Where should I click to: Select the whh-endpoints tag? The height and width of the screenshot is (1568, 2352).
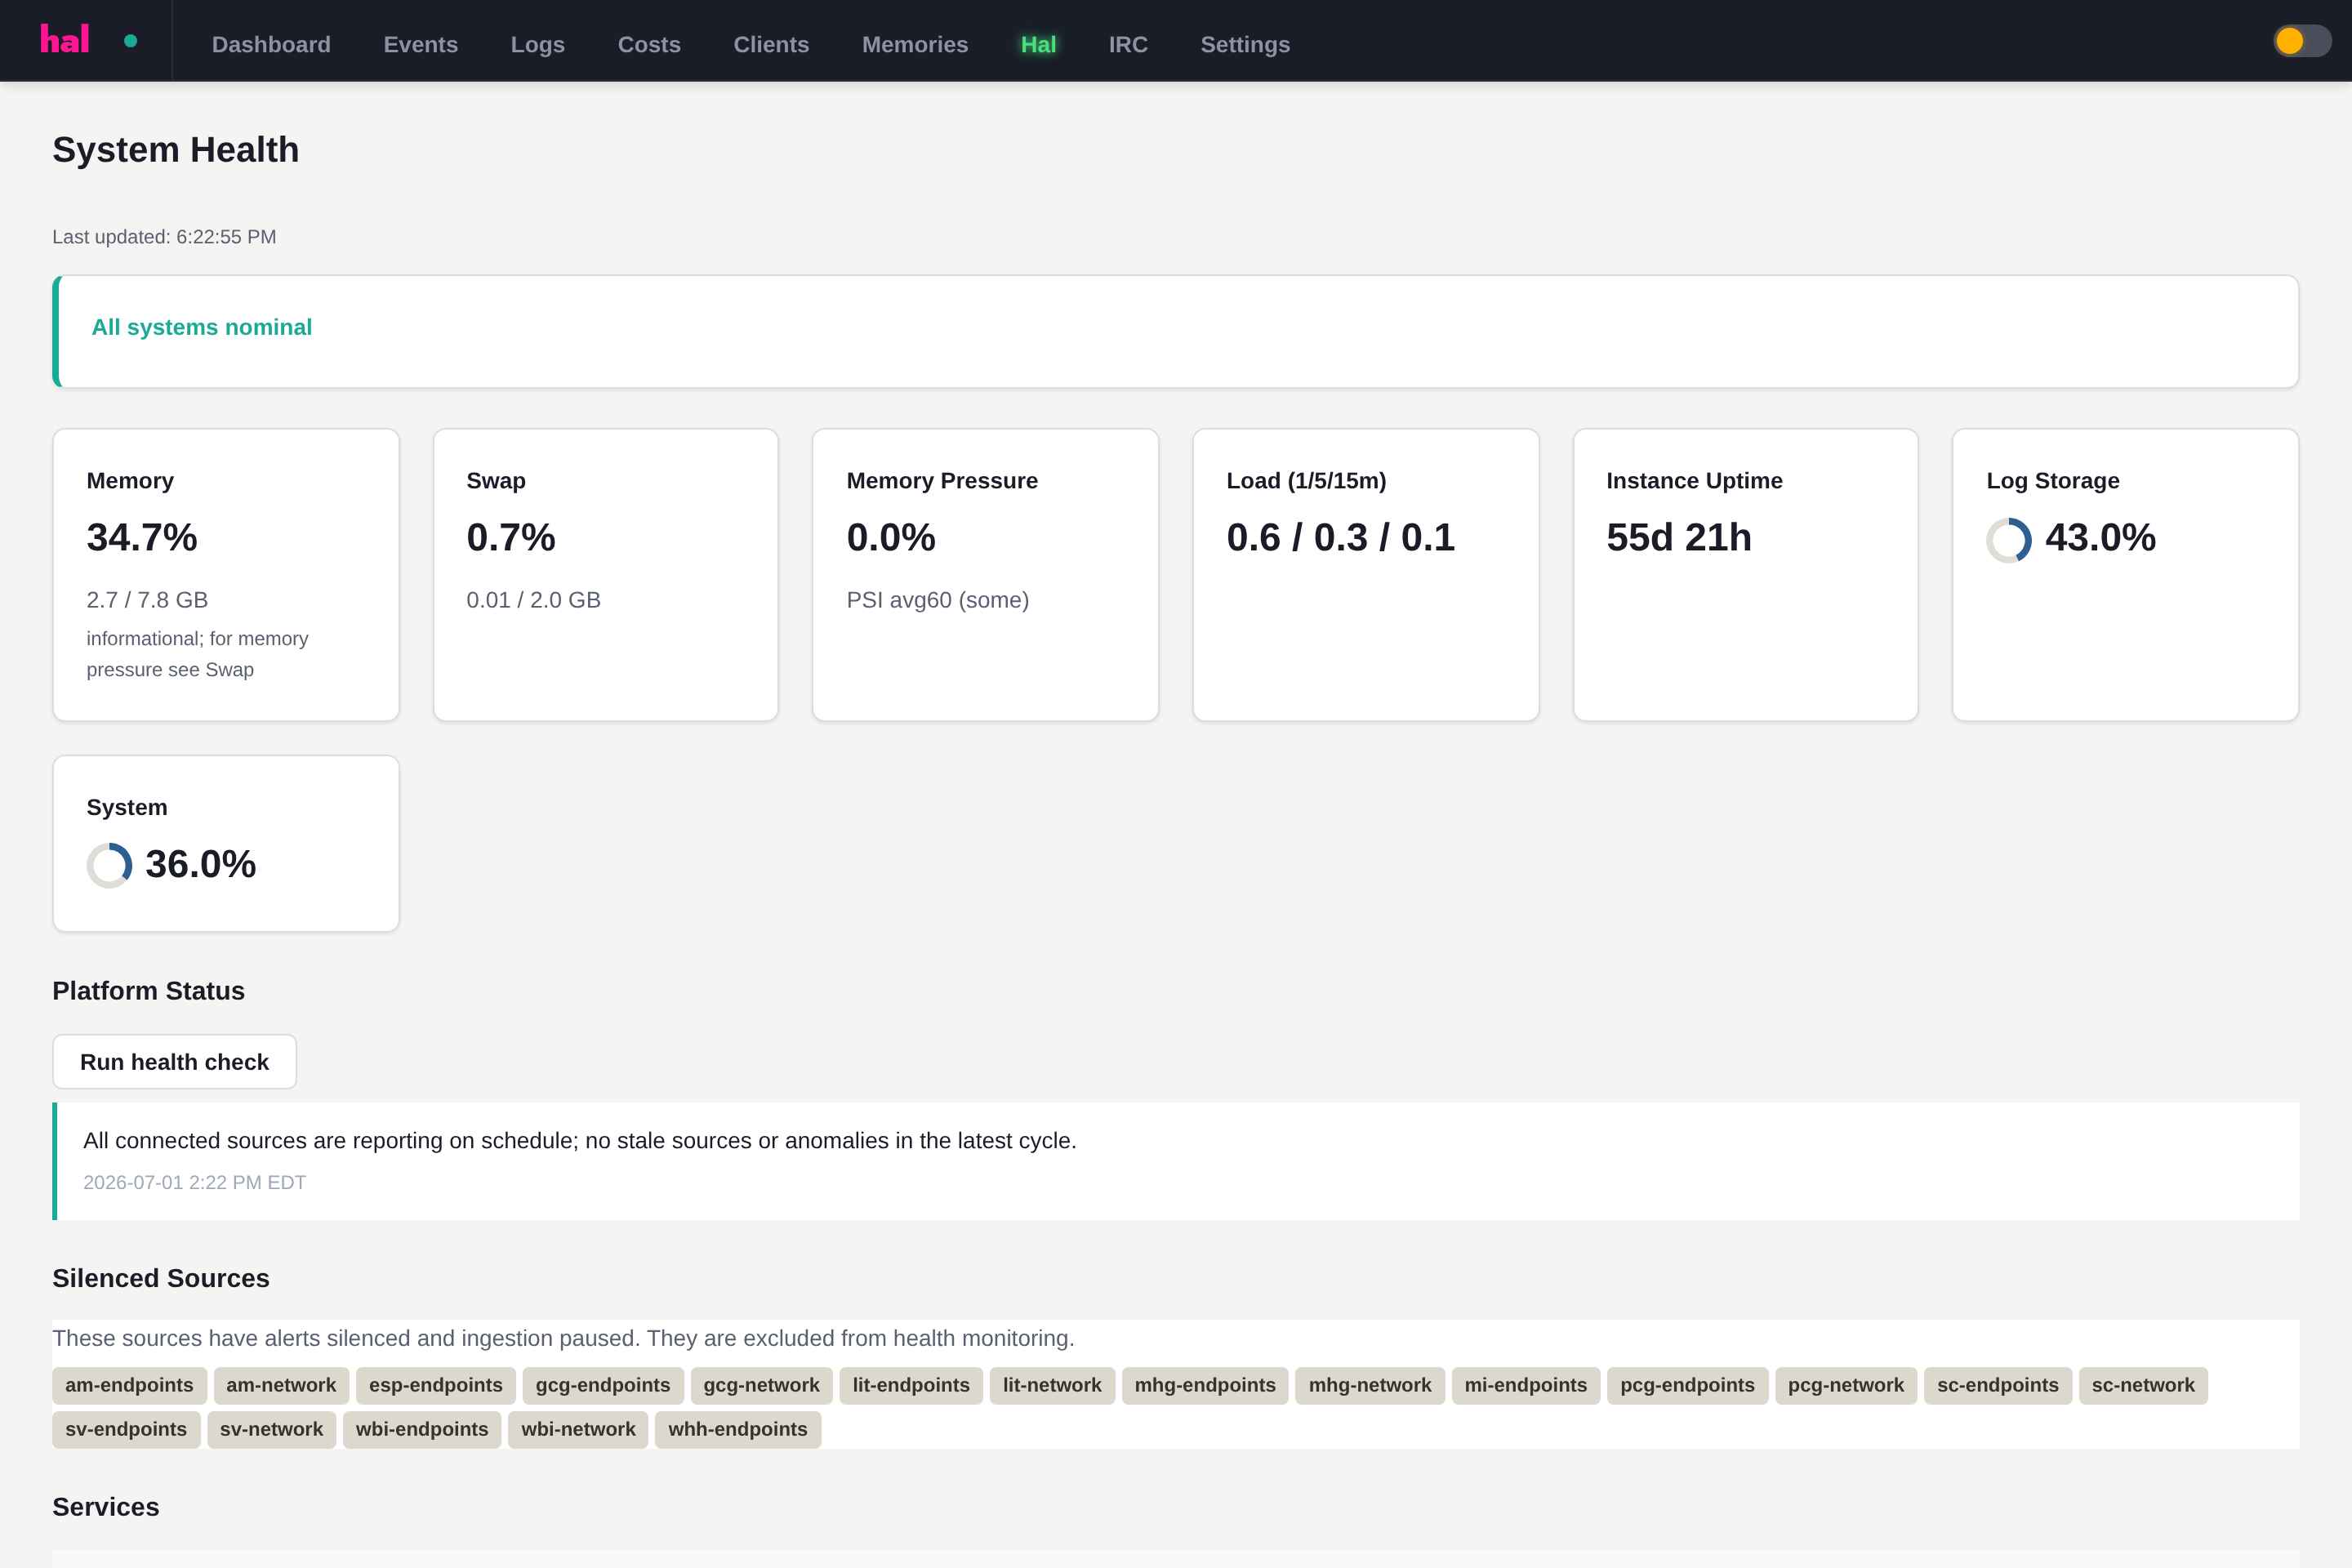[738, 1429]
